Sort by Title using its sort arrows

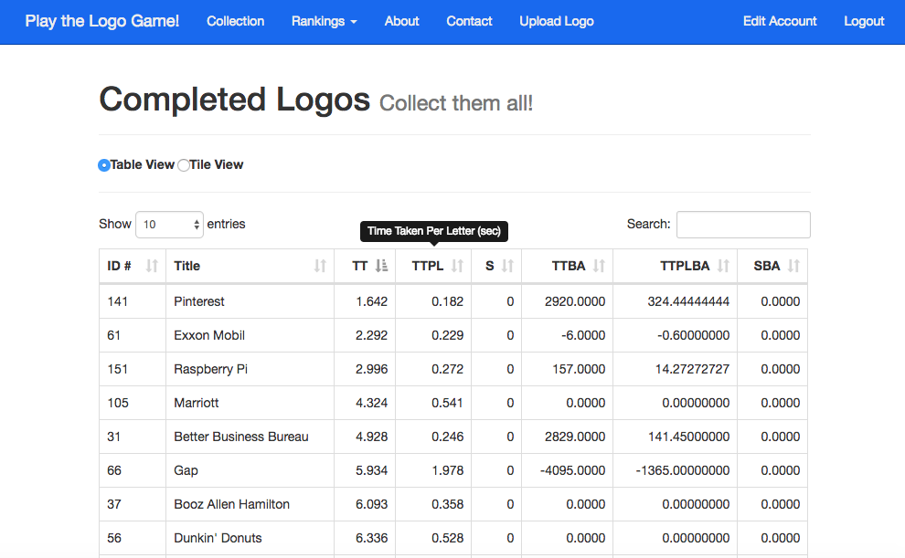(320, 266)
